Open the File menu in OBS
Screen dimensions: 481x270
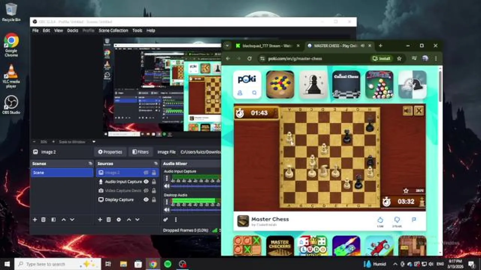click(35, 30)
